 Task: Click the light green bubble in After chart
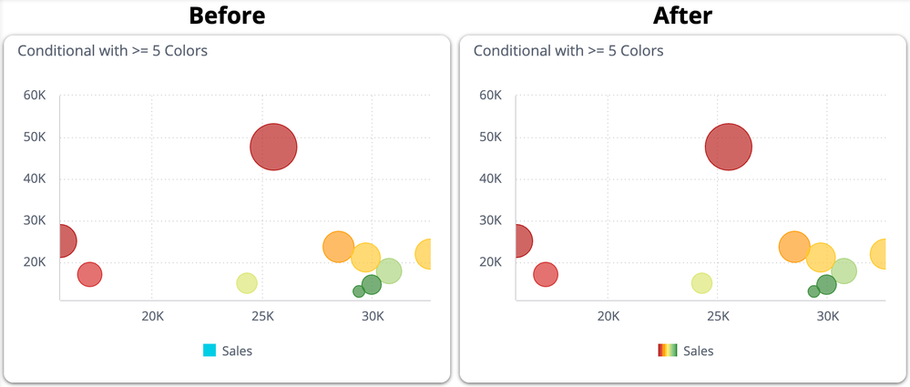click(x=846, y=271)
